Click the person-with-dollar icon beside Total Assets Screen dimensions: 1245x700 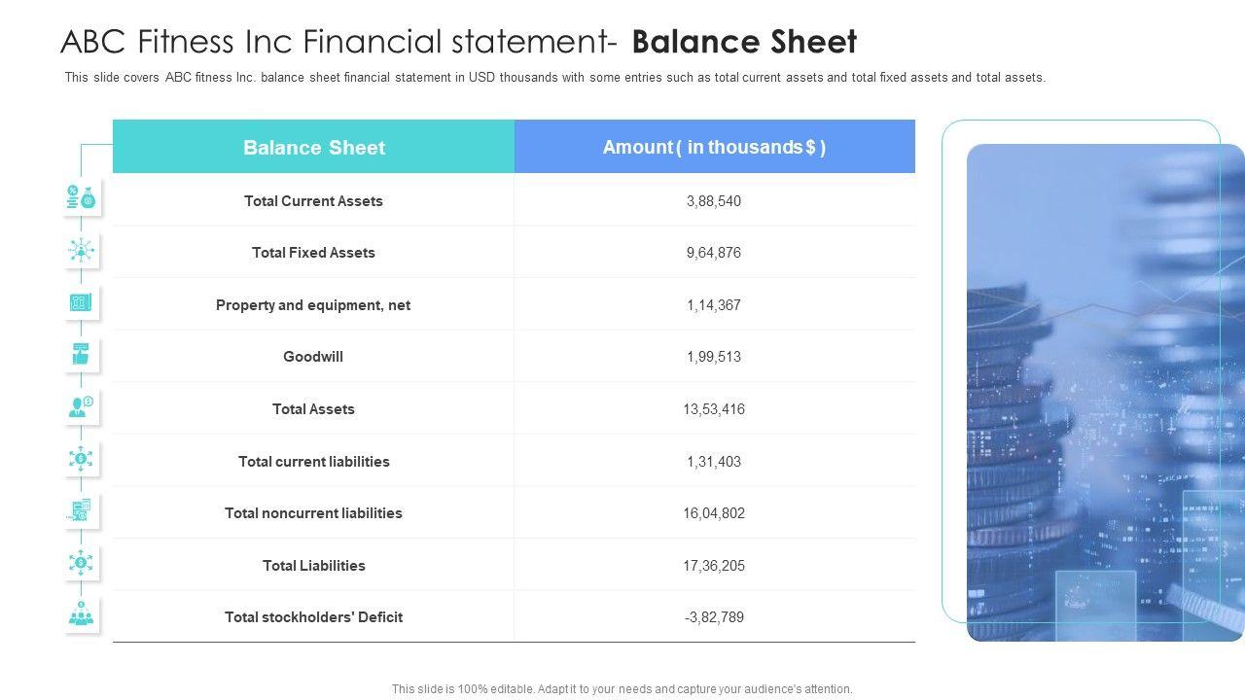pos(81,407)
